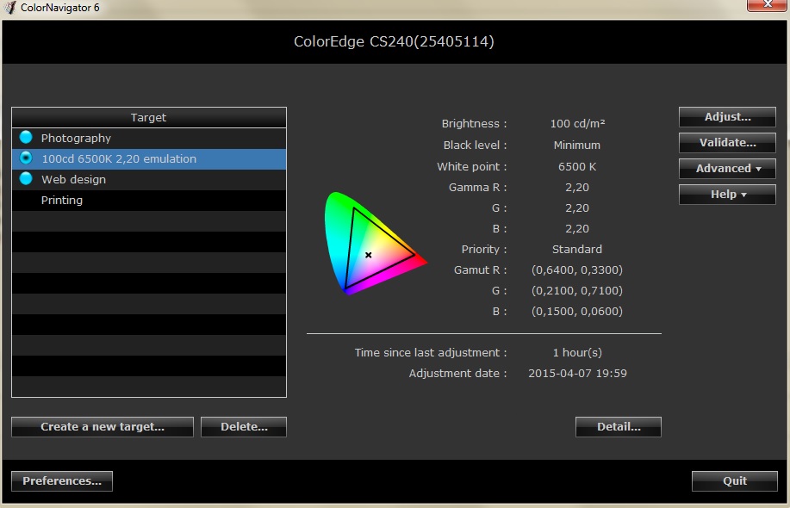Close the ColorNavigator 6 window
The image size is (790, 508).
click(x=767, y=7)
